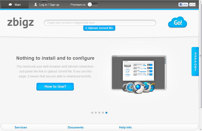
Task: Click the Facebook Like button
Action: [x=183, y=4]
